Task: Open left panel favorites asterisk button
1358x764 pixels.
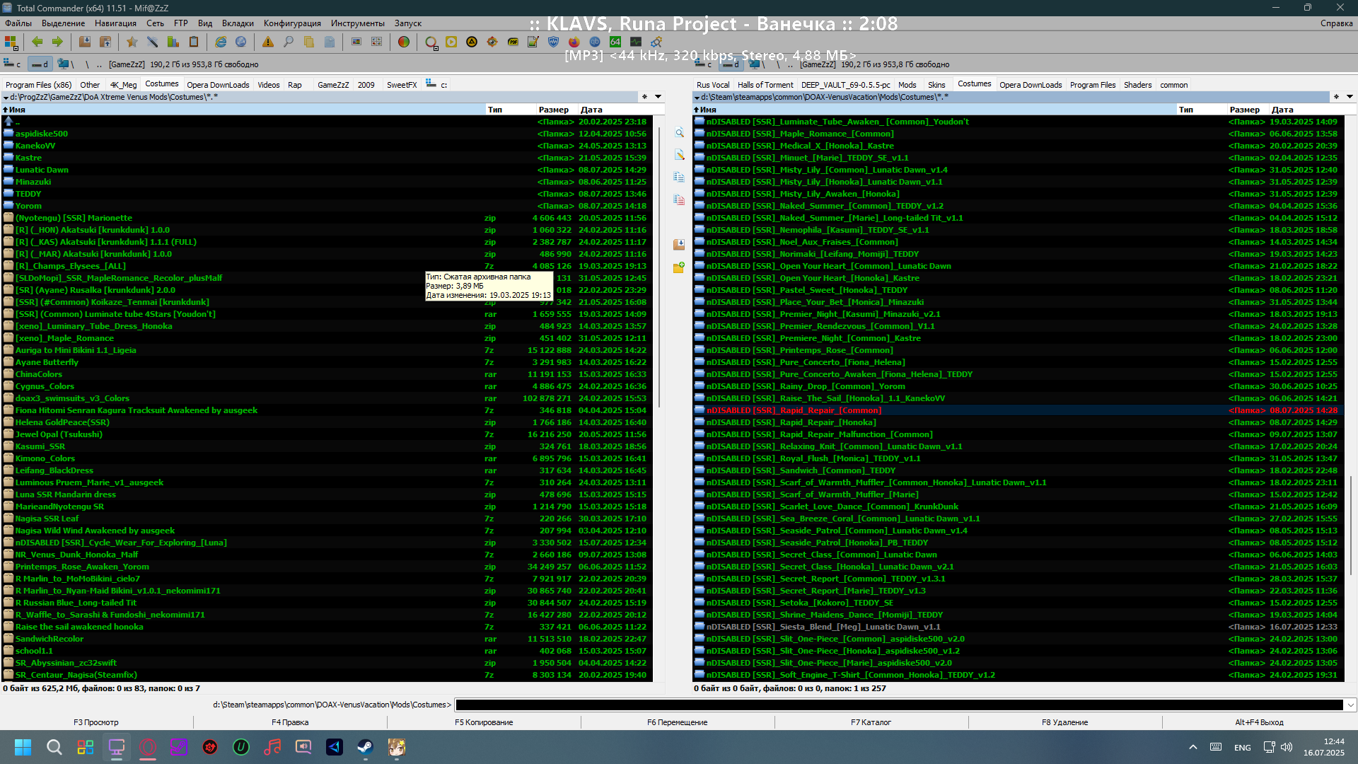Action: 644,97
